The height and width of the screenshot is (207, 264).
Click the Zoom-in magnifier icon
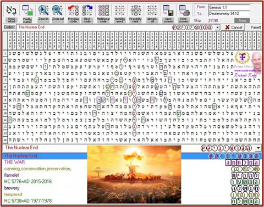click(x=43, y=10)
